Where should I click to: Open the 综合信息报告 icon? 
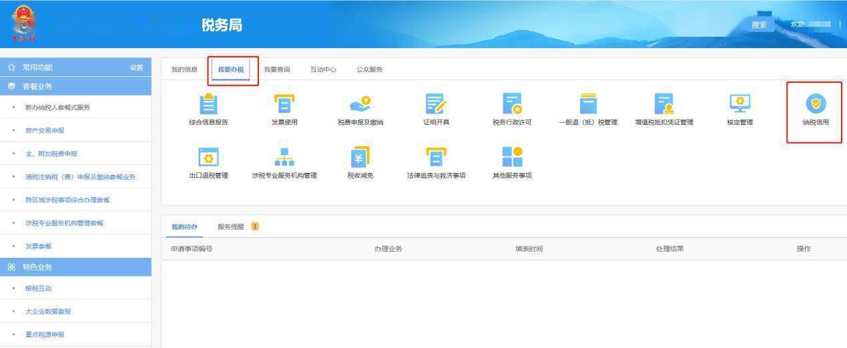tap(208, 105)
